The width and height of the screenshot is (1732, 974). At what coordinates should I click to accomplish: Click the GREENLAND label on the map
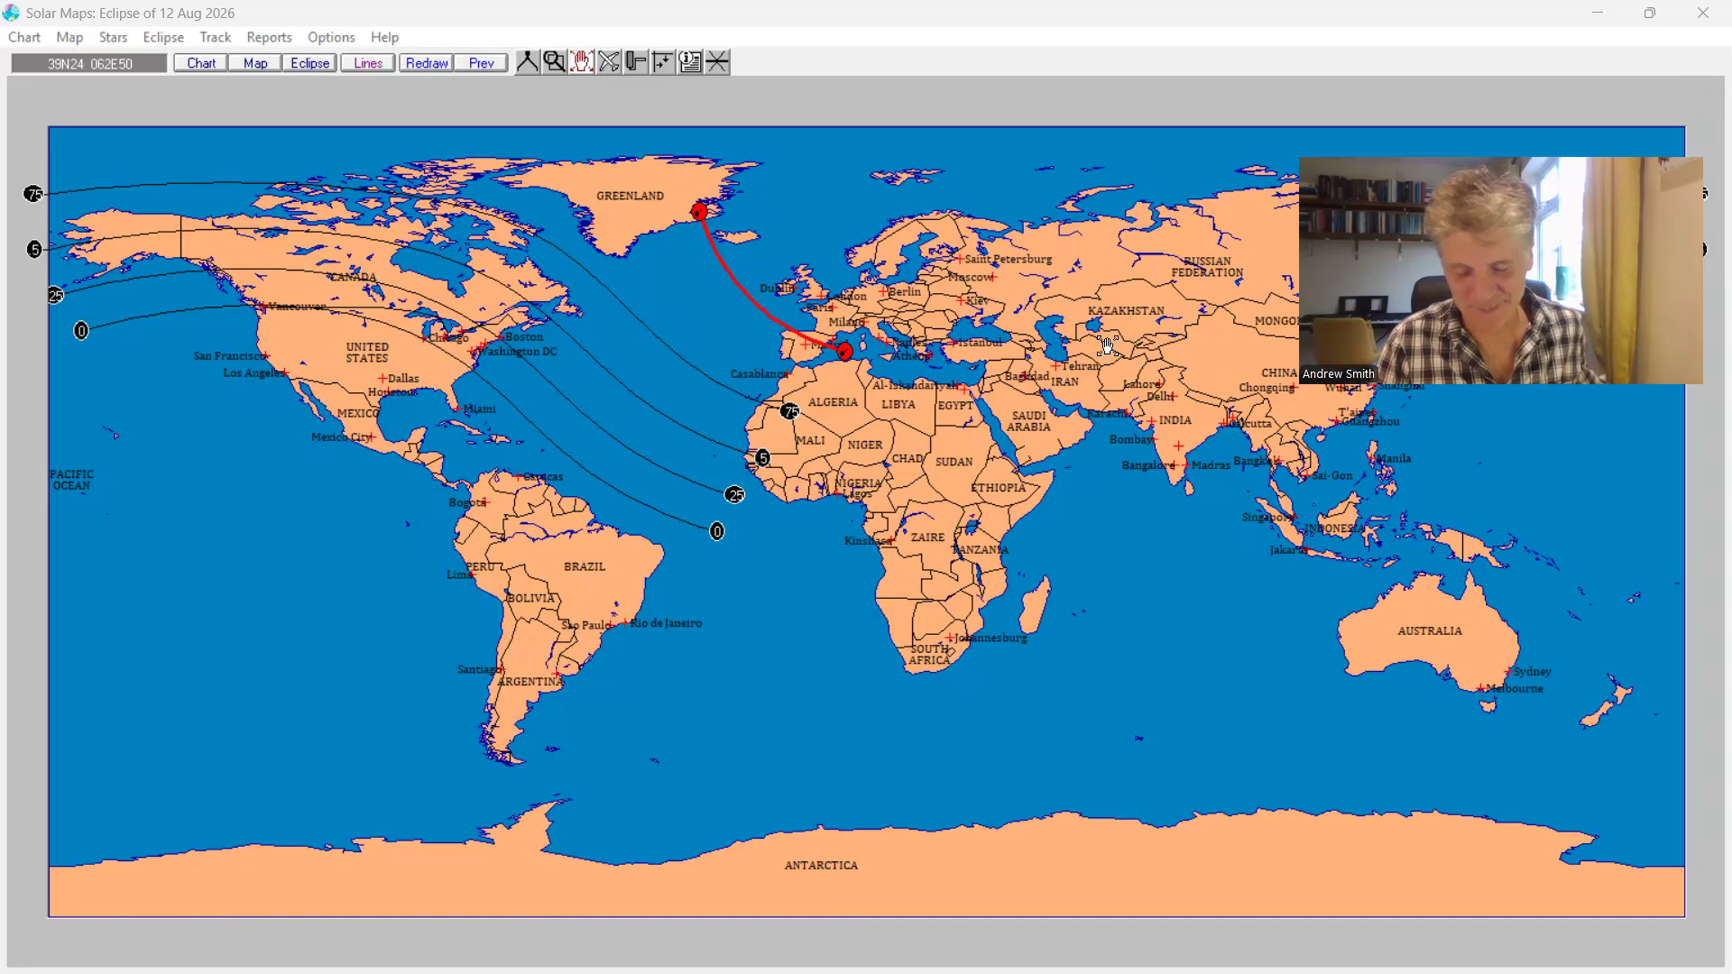[630, 196]
